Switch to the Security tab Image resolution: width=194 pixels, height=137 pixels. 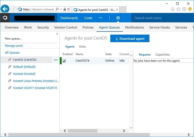(x=43, y=27)
